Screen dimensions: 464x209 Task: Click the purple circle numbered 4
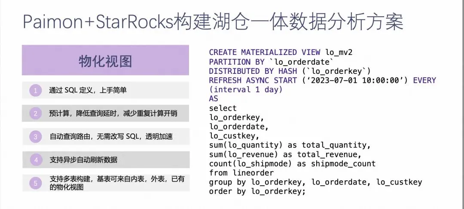coord(36,160)
